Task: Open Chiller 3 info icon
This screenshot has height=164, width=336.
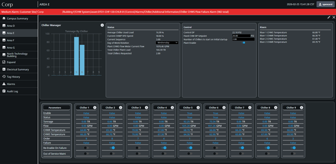Action: 146,108
